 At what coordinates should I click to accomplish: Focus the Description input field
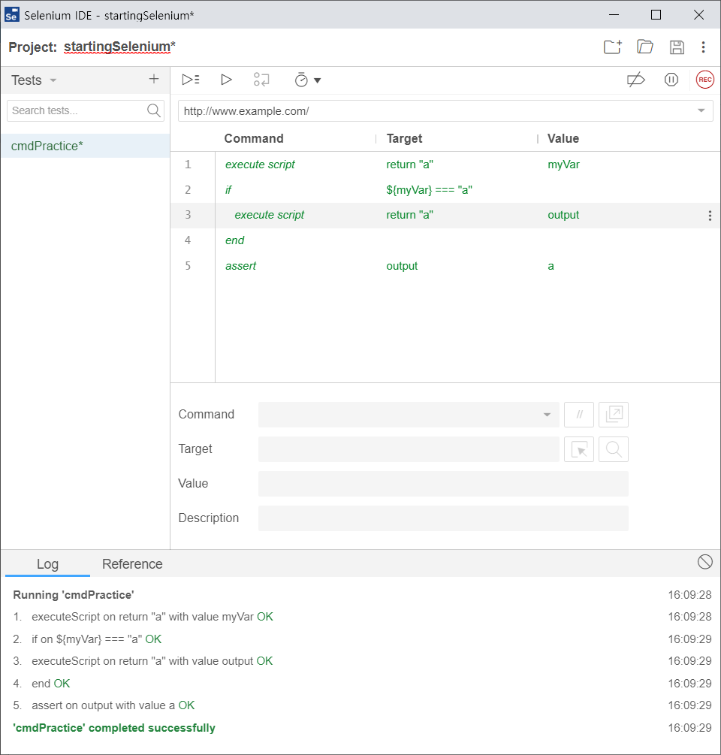coord(443,518)
